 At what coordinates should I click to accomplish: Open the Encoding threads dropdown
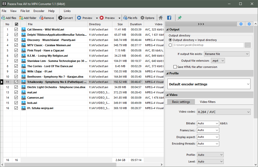coord(208,144)
